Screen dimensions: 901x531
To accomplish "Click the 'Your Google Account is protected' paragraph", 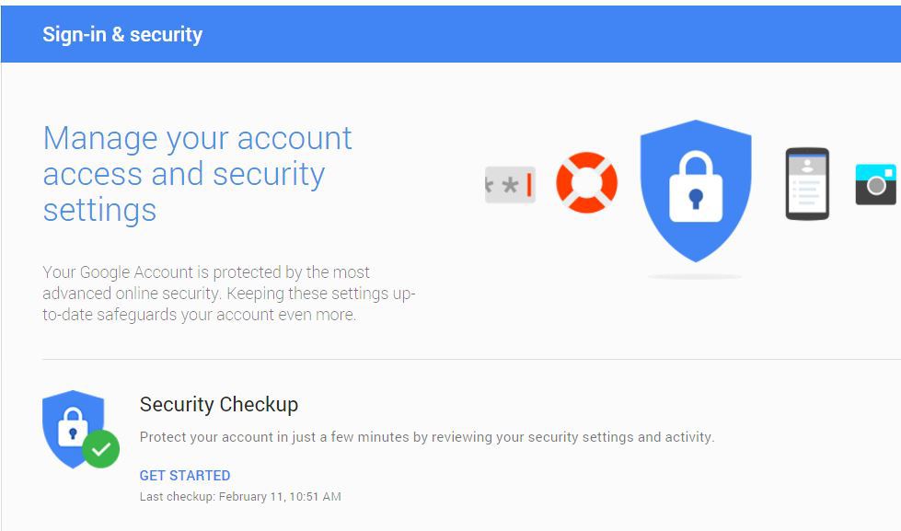I will (228, 293).
